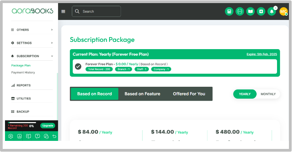Click the $ 480.00 / Yearly price
Image resolution: width=292 pixels, height=152 pixels.
click(235, 132)
